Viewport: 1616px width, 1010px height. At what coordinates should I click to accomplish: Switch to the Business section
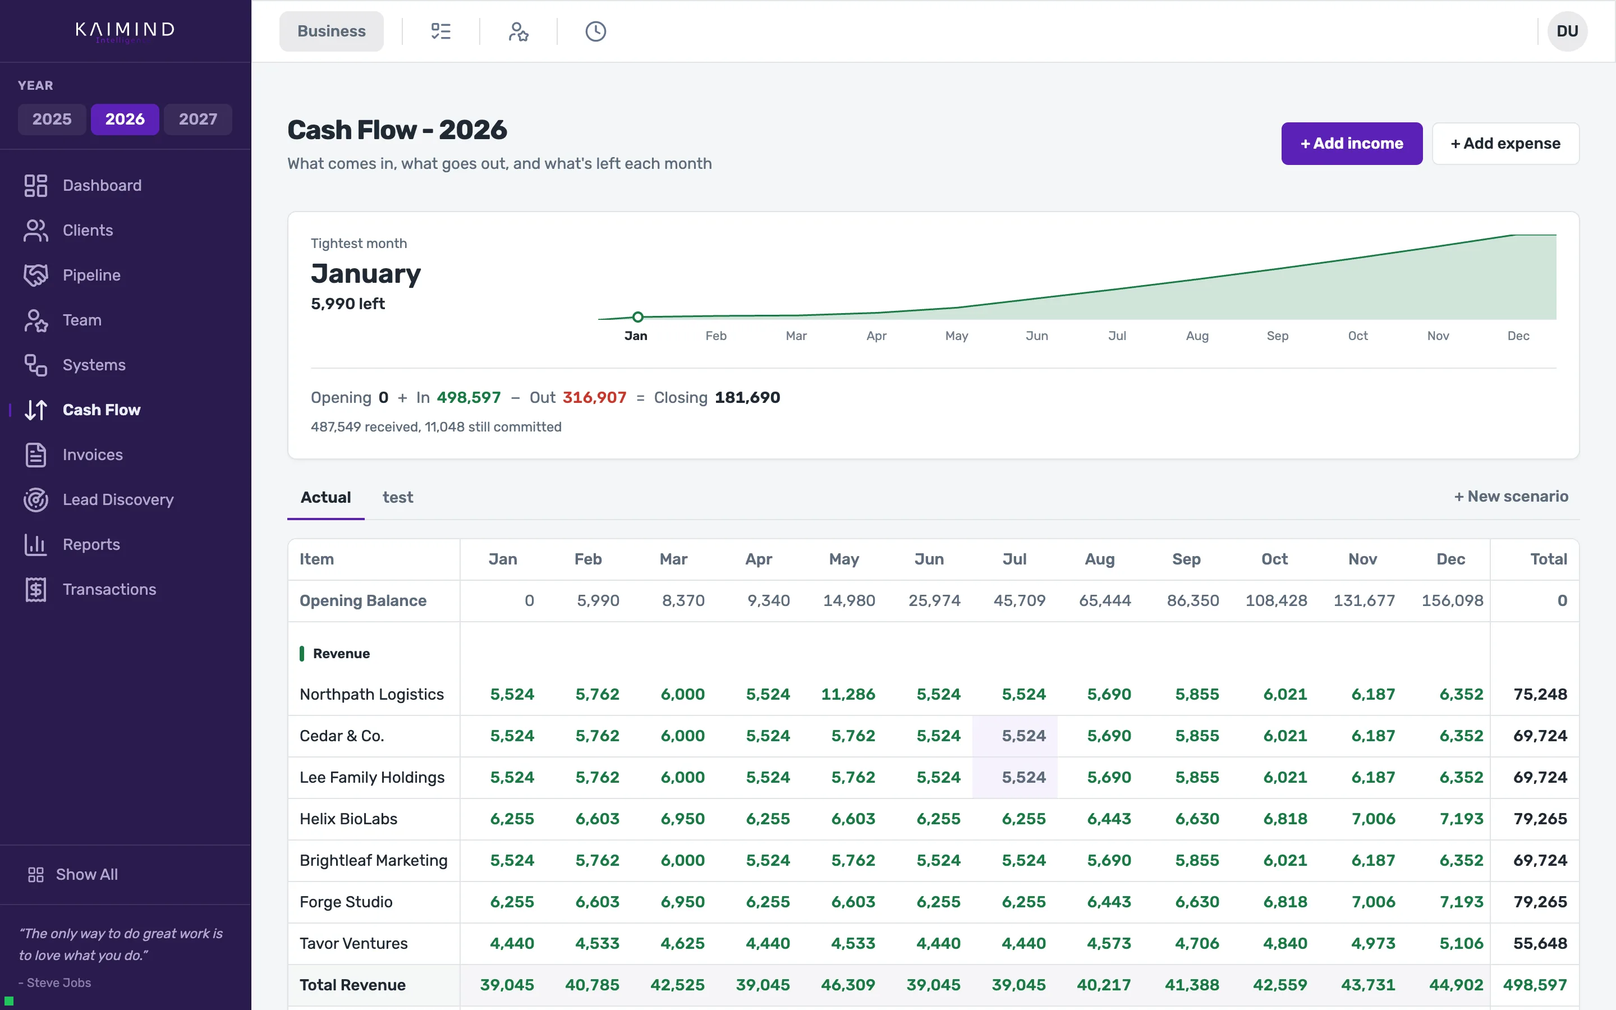pos(331,31)
